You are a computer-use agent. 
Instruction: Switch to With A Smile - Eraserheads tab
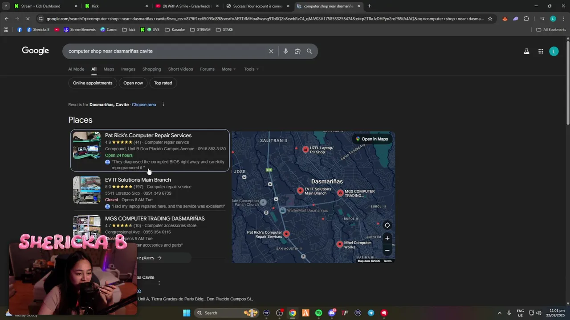[x=187, y=6]
